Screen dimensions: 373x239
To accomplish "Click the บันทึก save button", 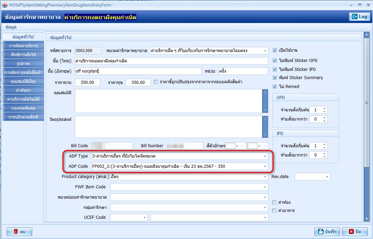I will (327, 232).
